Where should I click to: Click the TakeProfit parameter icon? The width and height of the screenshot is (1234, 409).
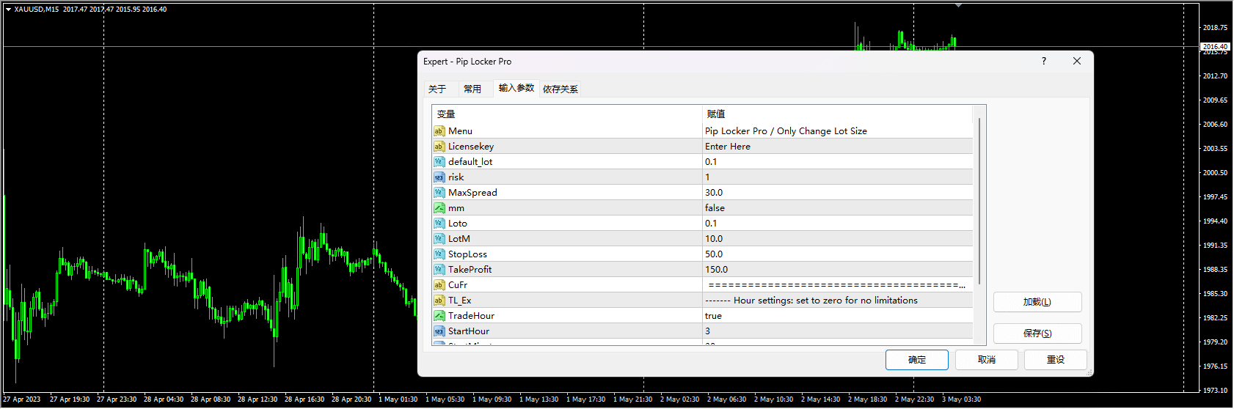click(439, 270)
